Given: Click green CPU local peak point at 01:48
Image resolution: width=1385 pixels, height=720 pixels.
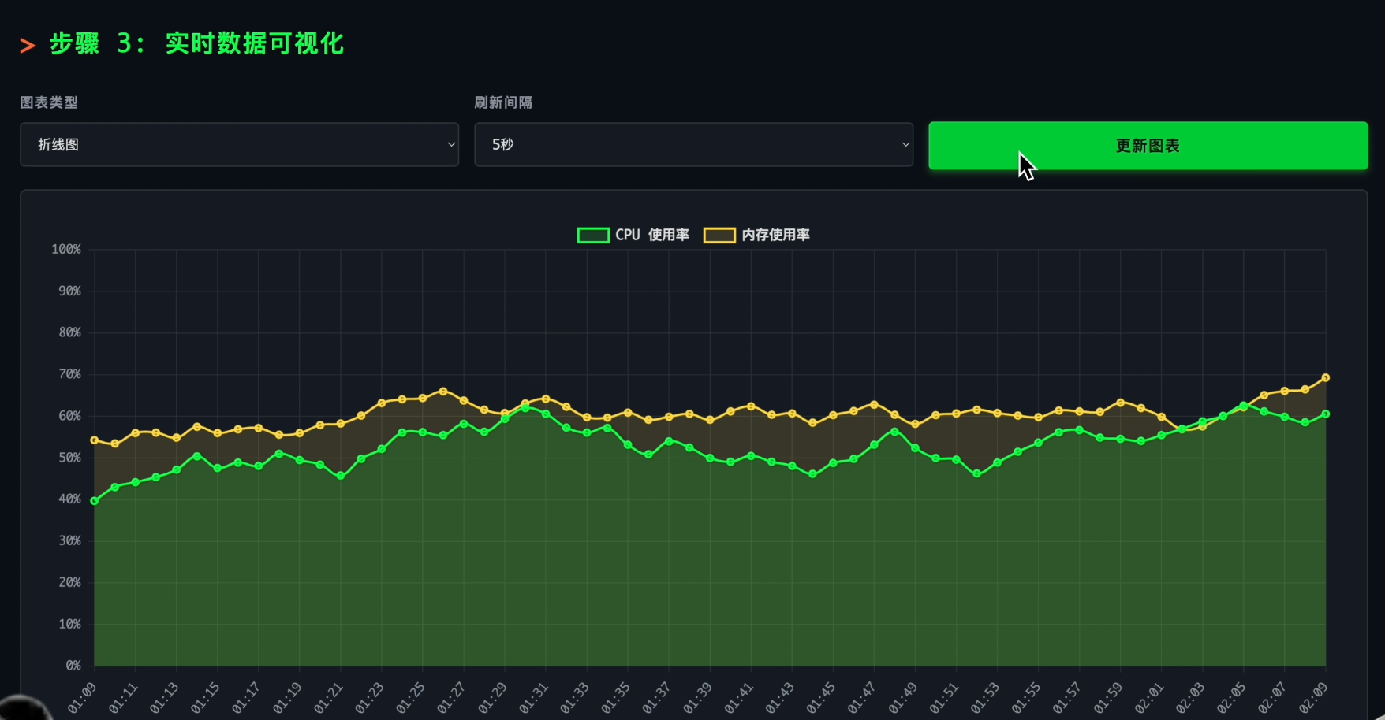Looking at the screenshot, I should [894, 432].
